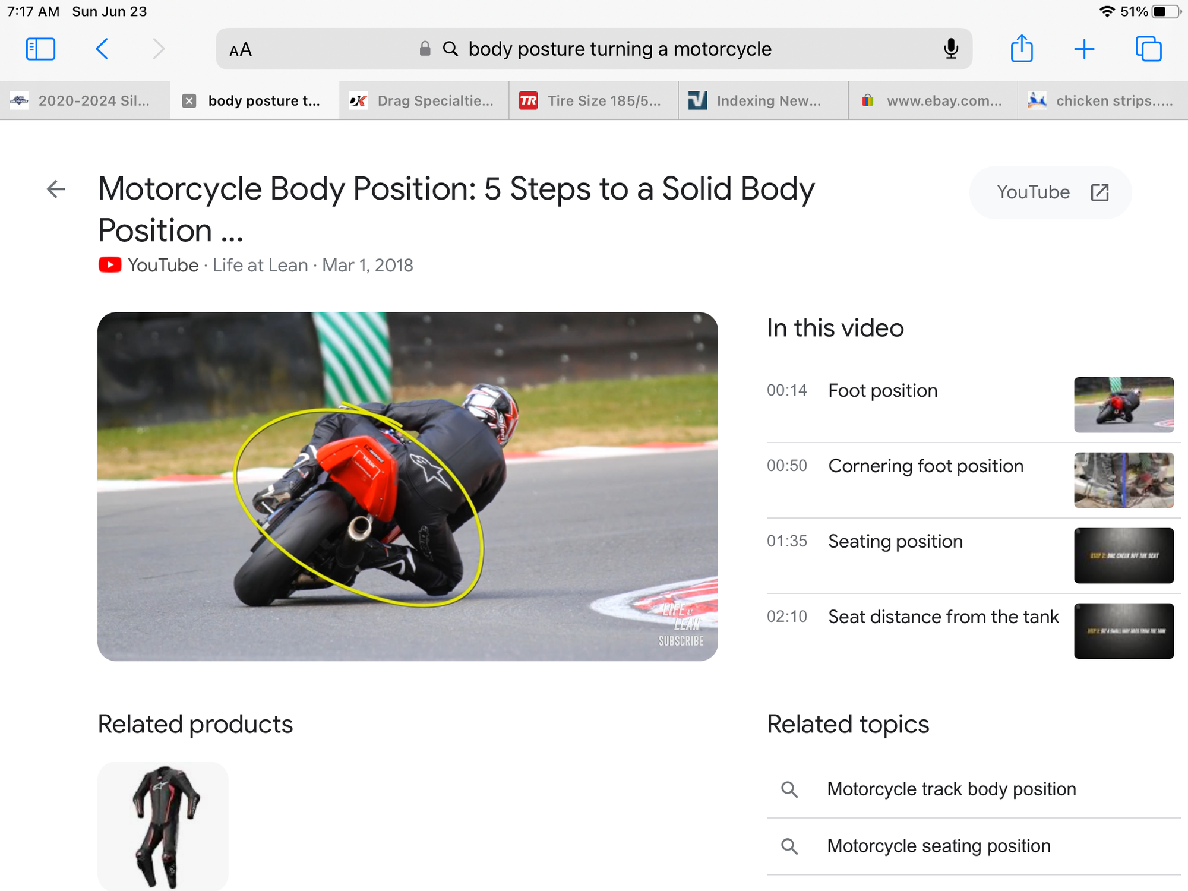This screenshot has width=1188, height=891.
Task: Open the racing suit related product
Action: click(163, 826)
